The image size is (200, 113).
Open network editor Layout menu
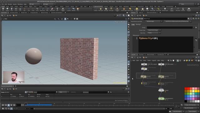tap(154, 61)
